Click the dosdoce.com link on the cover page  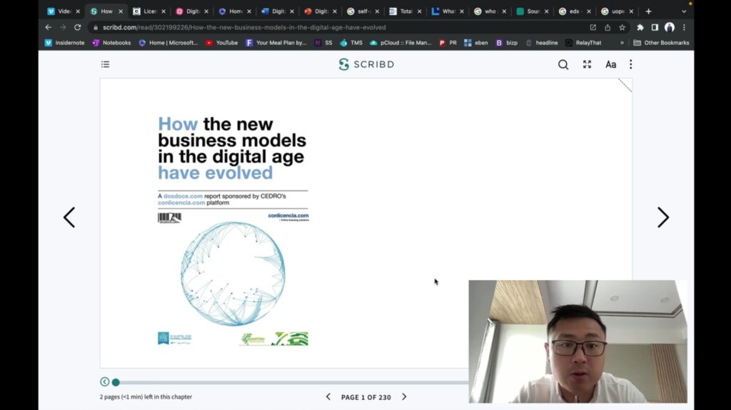pyautogui.click(x=183, y=196)
